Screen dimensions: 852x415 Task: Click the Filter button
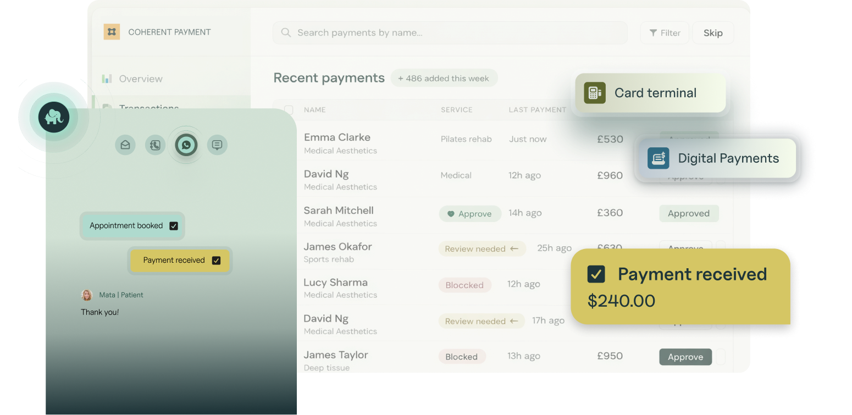[665, 33]
